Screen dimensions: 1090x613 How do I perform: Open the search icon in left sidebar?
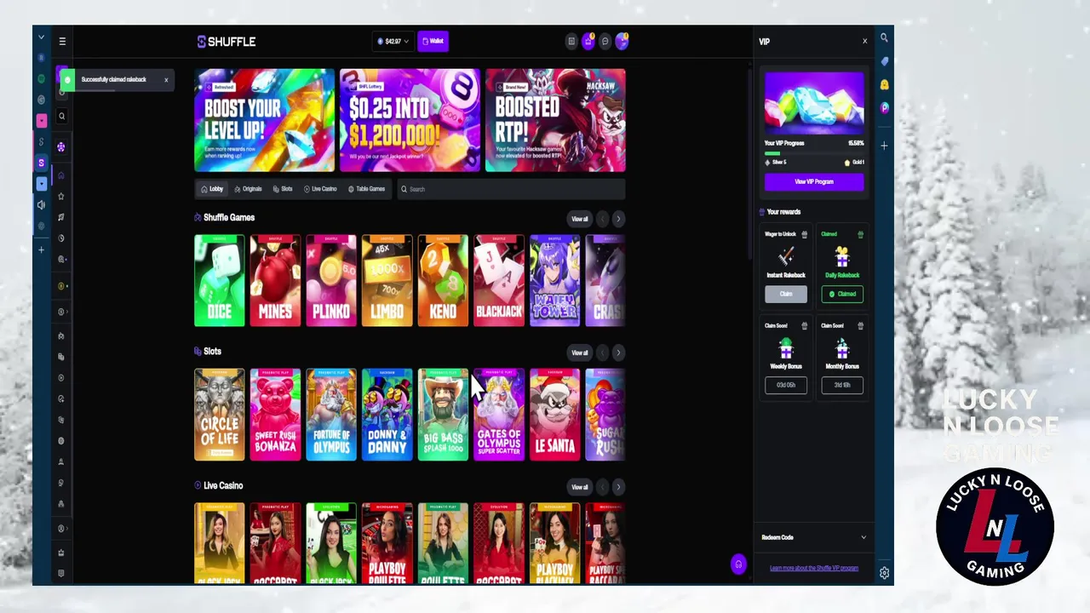61,116
